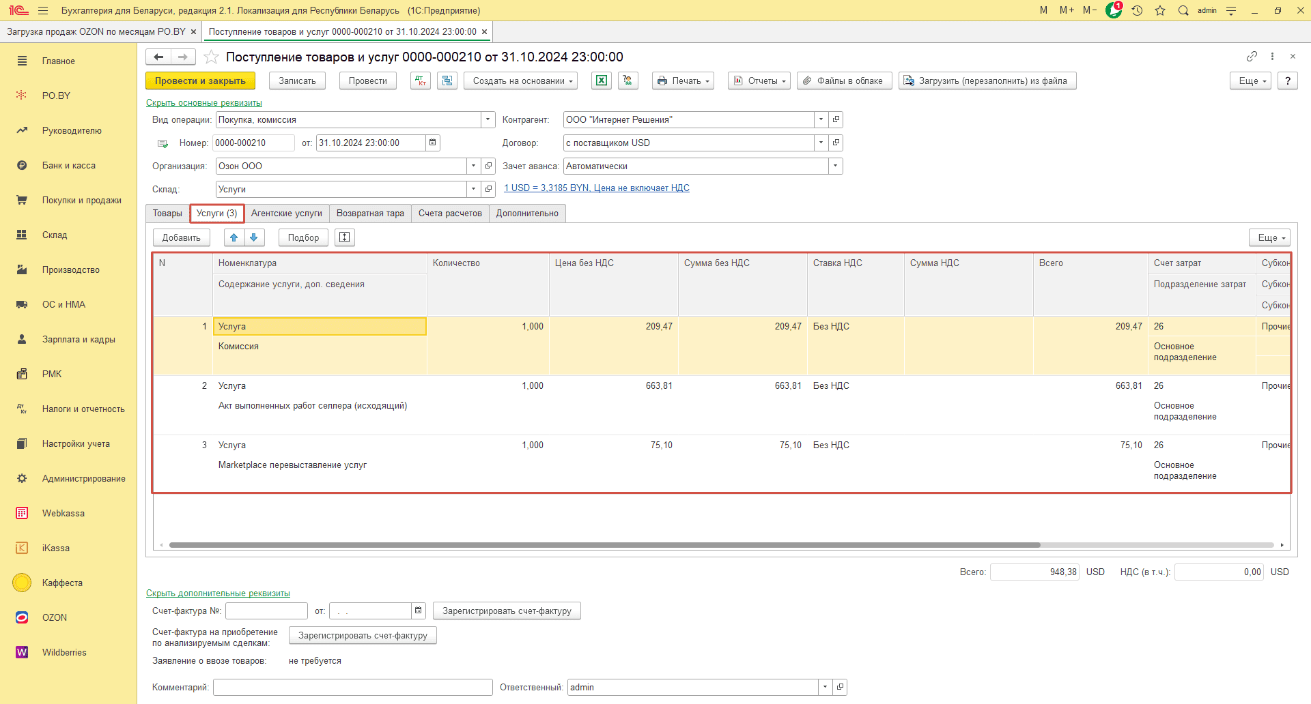Viewport: 1311px width, 704px height.
Task: Open the three-dot document options menu
Action: point(1272,57)
